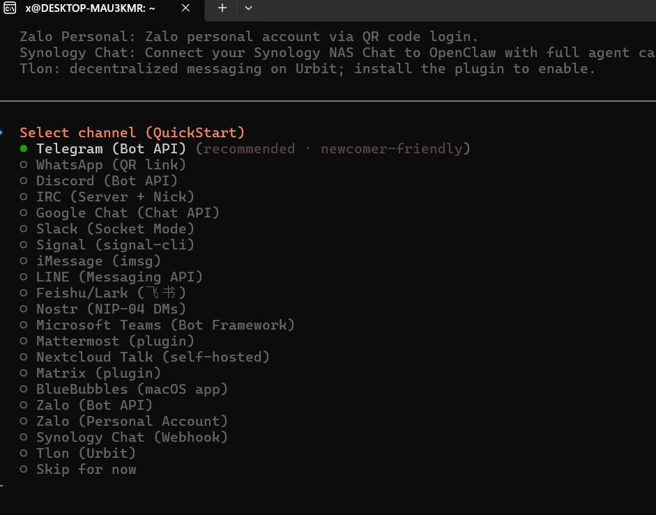The image size is (656, 515).
Task: Open a new terminal tab with plus button
Action: pyautogui.click(x=222, y=8)
